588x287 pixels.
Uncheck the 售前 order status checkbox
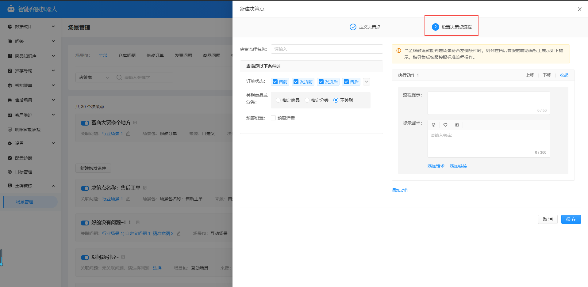tap(275, 82)
